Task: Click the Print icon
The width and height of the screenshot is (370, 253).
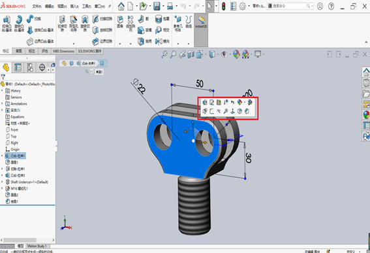Action: (x=170, y=7)
